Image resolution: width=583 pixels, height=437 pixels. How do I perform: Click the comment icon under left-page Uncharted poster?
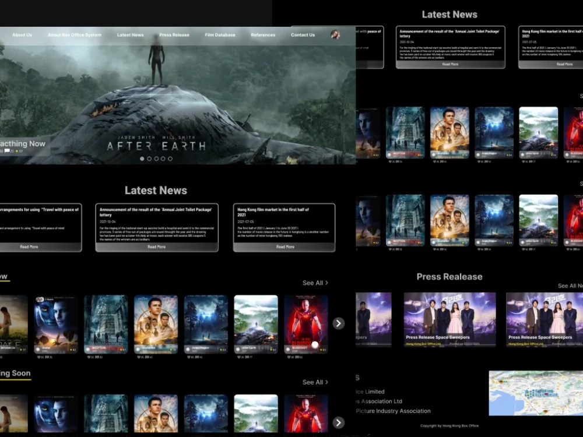tap(146, 358)
